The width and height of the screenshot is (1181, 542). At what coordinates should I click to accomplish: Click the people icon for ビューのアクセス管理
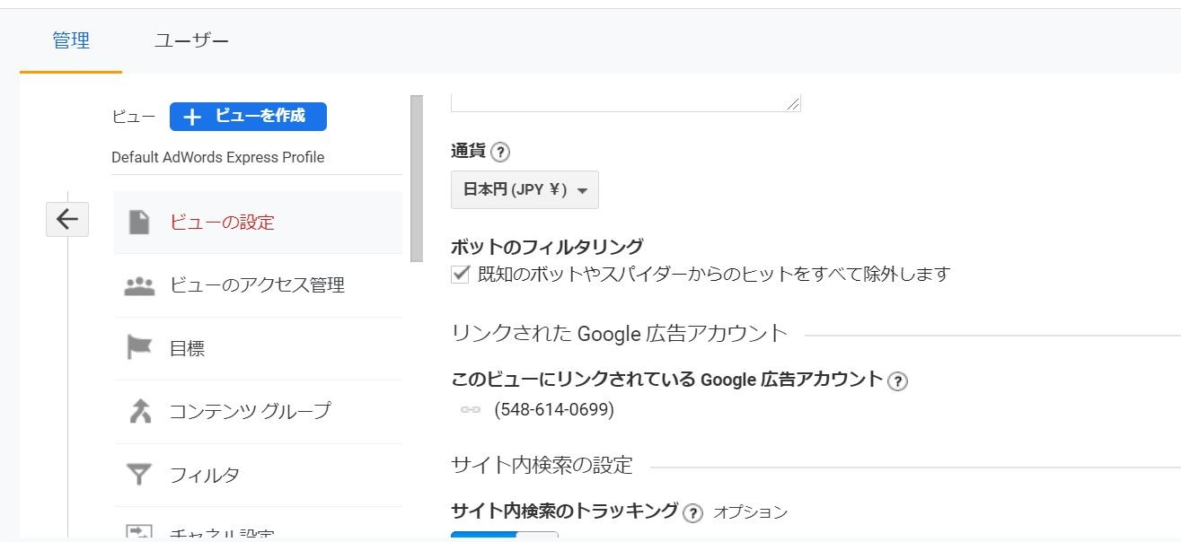139,285
